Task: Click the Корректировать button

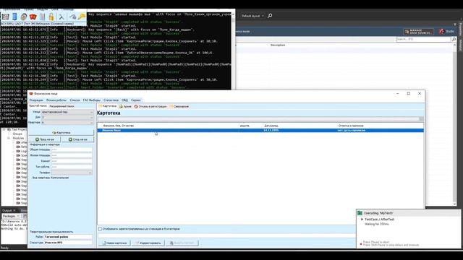Action: [148, 243]
